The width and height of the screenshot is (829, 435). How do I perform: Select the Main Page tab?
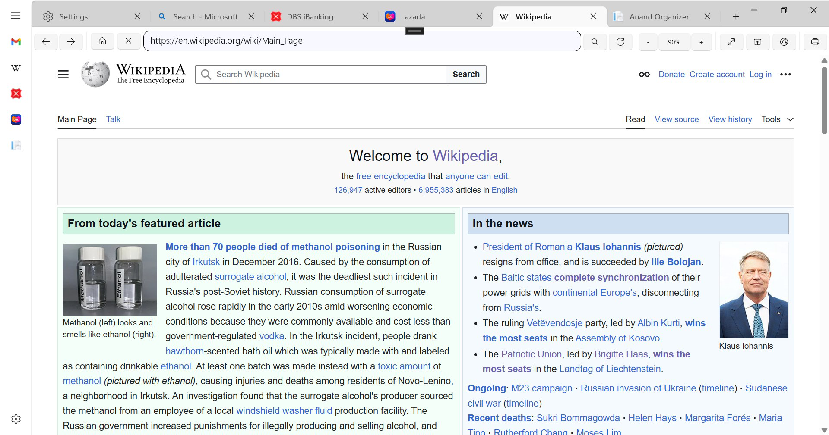point(77,119)
